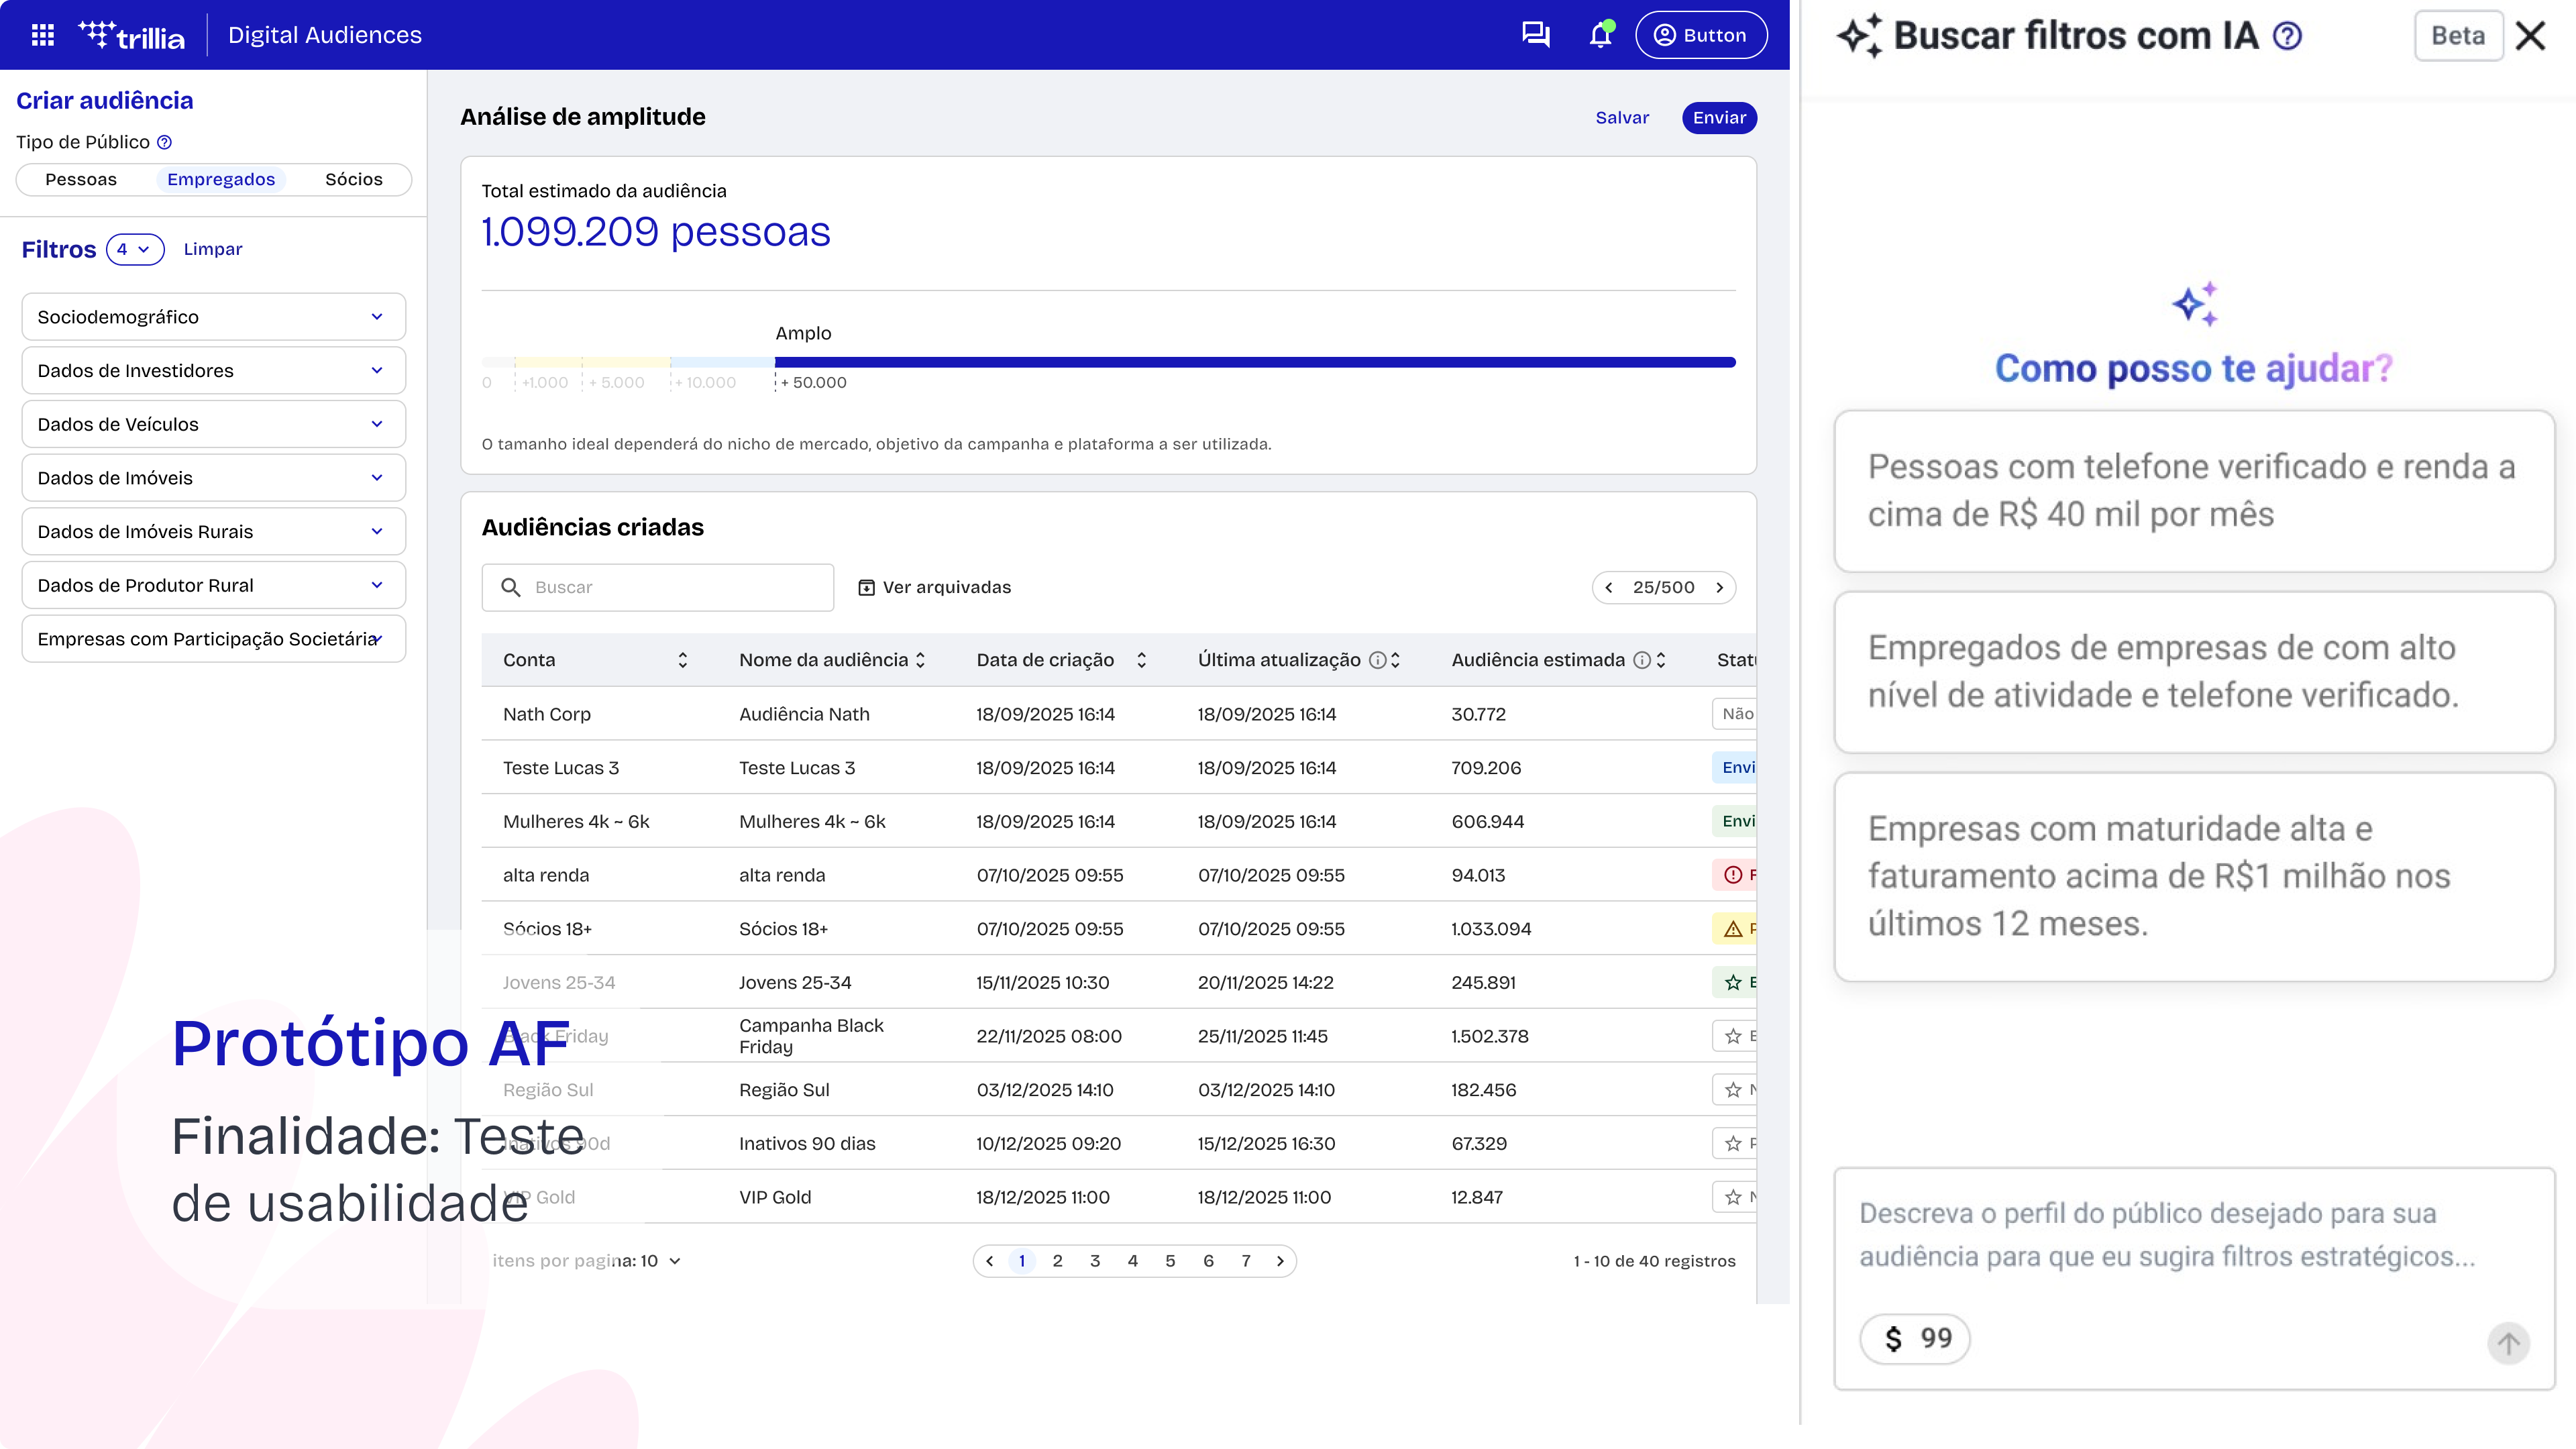Click the Beta badge
This screenshot has height=1449, width=2576.
pyautogui.click(x=2458, y=36)
